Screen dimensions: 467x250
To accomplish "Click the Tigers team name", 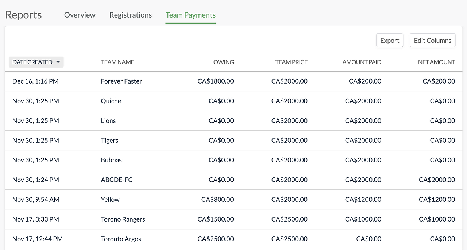I will (x=109, y=141).
